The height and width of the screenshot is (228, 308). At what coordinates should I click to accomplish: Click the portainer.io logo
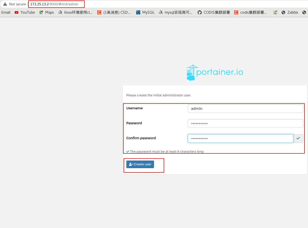tap(215, 73)
